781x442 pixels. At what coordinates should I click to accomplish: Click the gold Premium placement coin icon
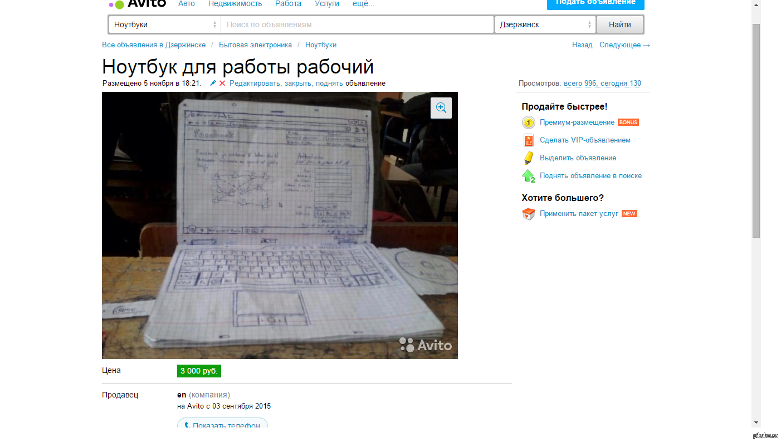click(x=528, y=122)
